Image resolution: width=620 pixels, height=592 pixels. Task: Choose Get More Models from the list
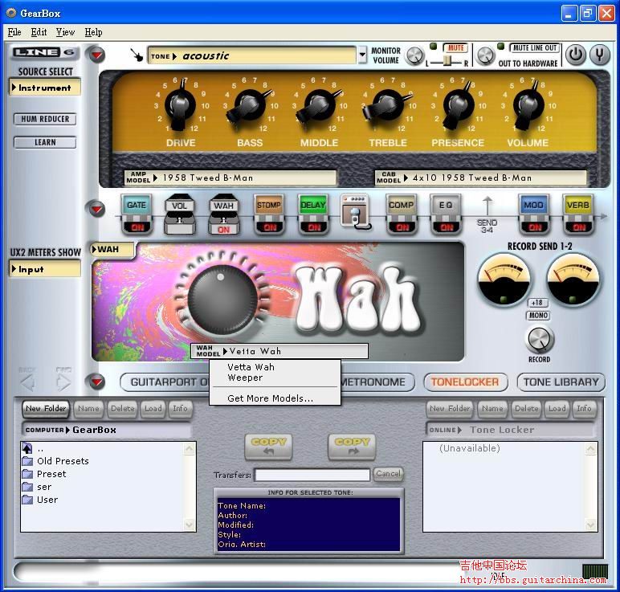270,398
